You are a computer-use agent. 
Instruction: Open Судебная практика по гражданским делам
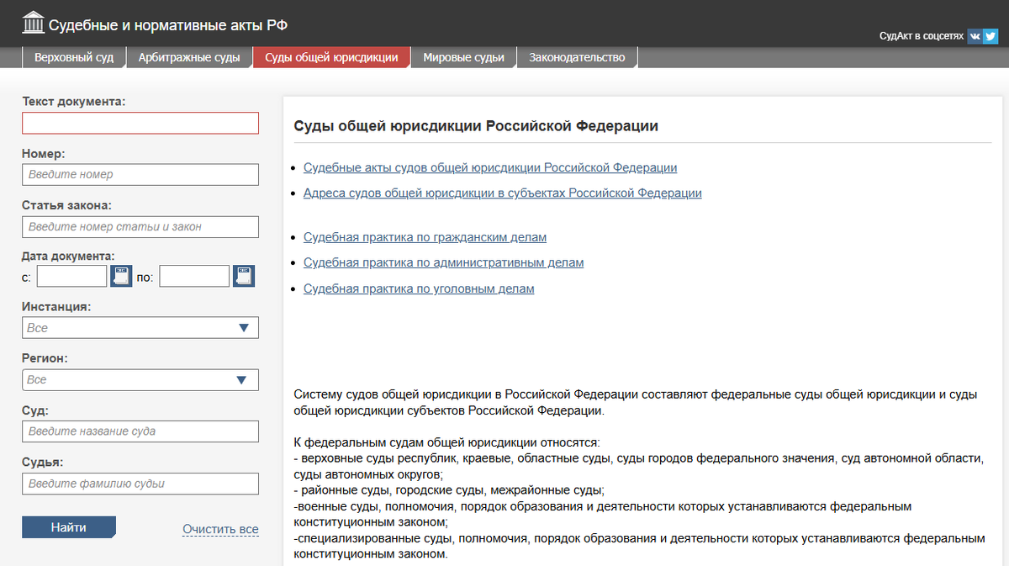tap(425, 236)
